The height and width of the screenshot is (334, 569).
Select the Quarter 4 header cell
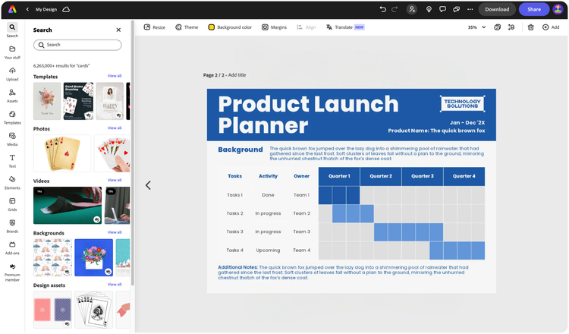(x=464, y=176)
